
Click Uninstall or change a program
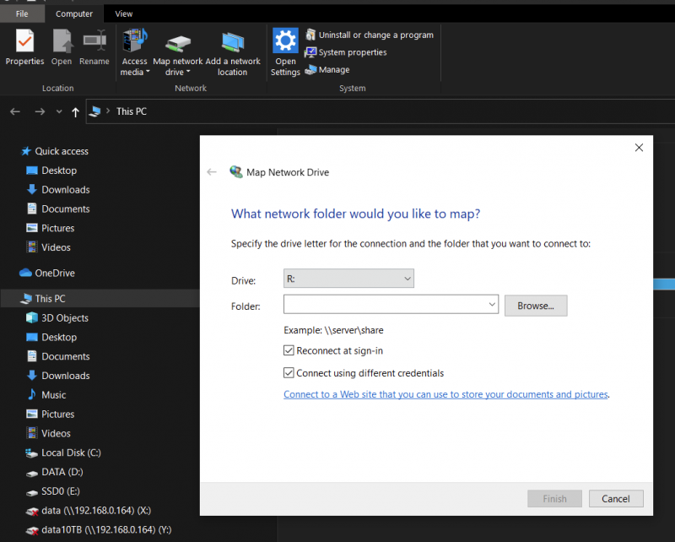[369, 35]
